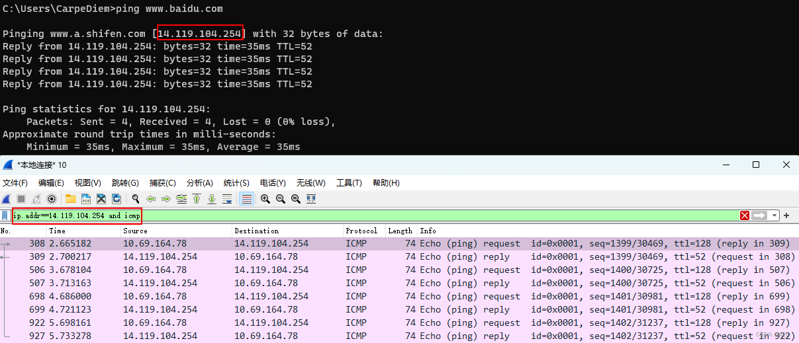Reset packet text to normal size
Image resolution: width=799 pixels, height=343 pixels.
(x=295, y=199)
